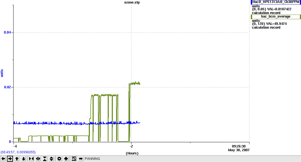The height and width of the screenshot is (162, 301).
Task: Pan the plot up with the up arrow
Action: [17, 159]
